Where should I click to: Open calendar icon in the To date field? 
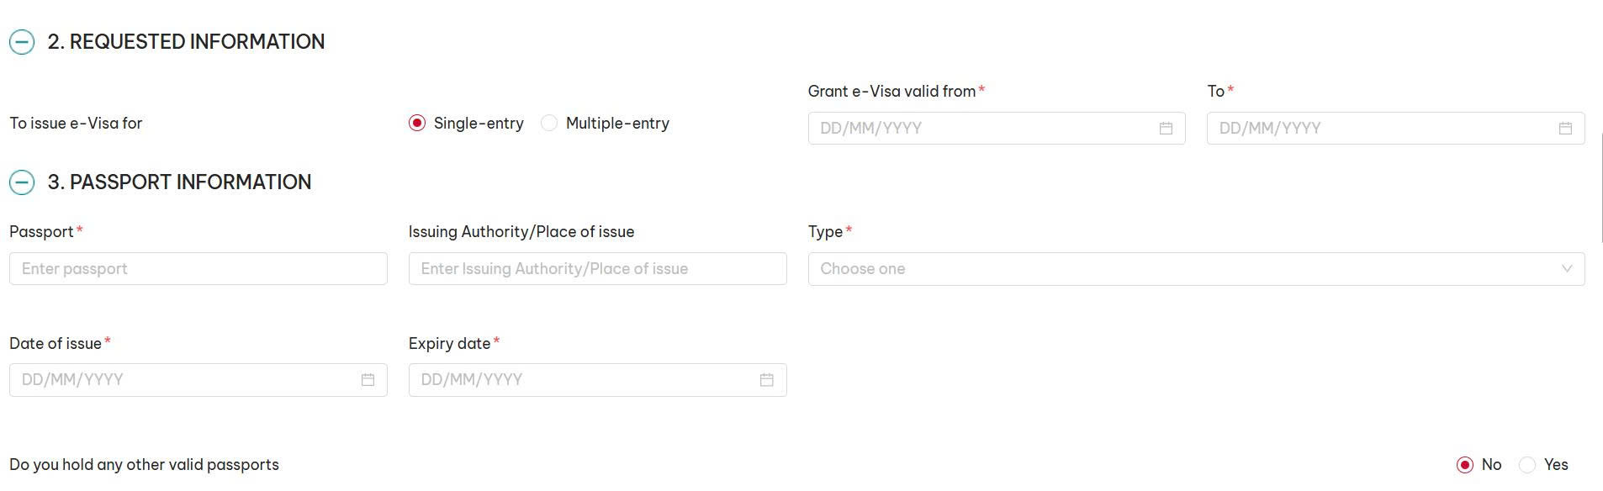[x=1565, y=129]
